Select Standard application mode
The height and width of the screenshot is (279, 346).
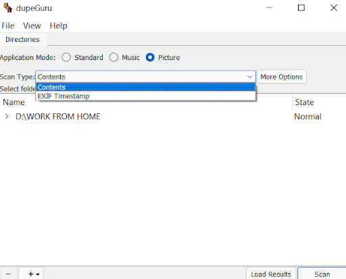coord(66,57)
